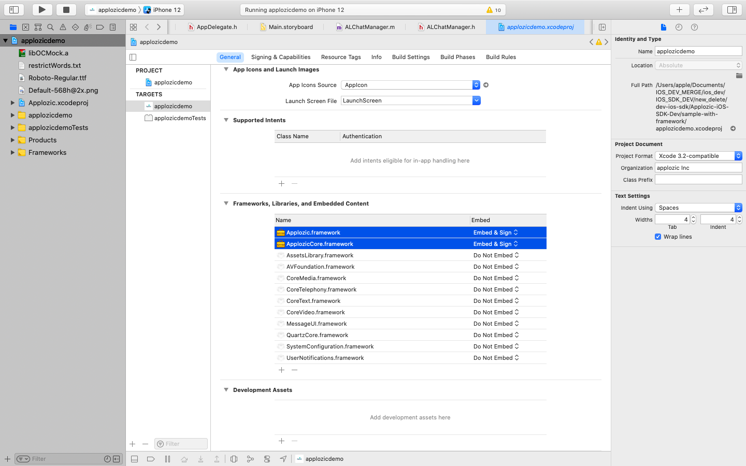
Task: Toggle Wrap lines checkbox
Action: click(658, 237)
